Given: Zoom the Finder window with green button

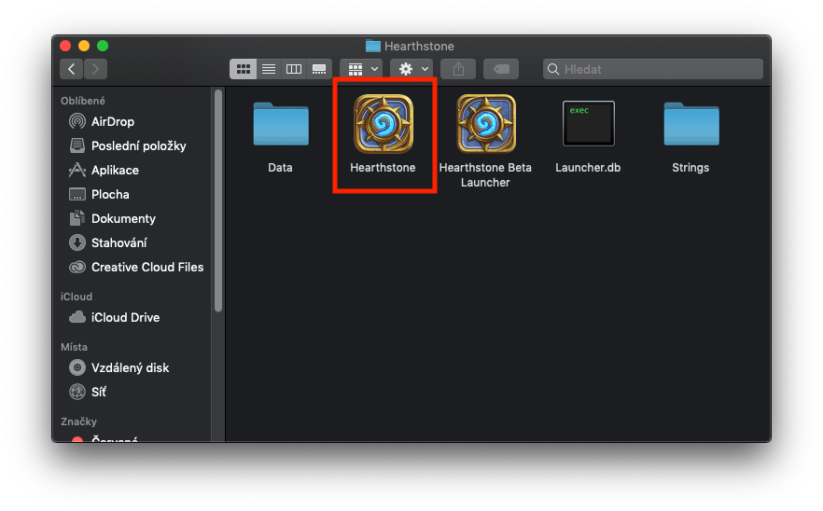Looking at the screenshot, I should tap(103, 46).
